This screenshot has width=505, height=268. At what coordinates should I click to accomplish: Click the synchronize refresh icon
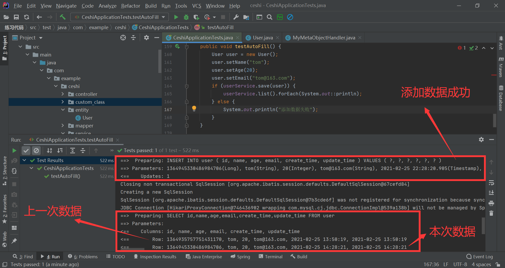(26, 17)
